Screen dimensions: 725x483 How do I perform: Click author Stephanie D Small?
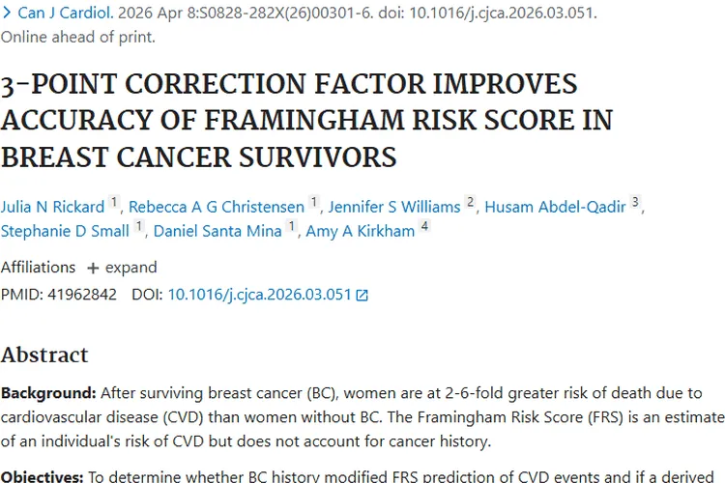[64, 231]
